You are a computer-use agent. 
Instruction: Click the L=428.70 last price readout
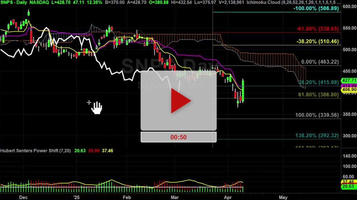61,3
